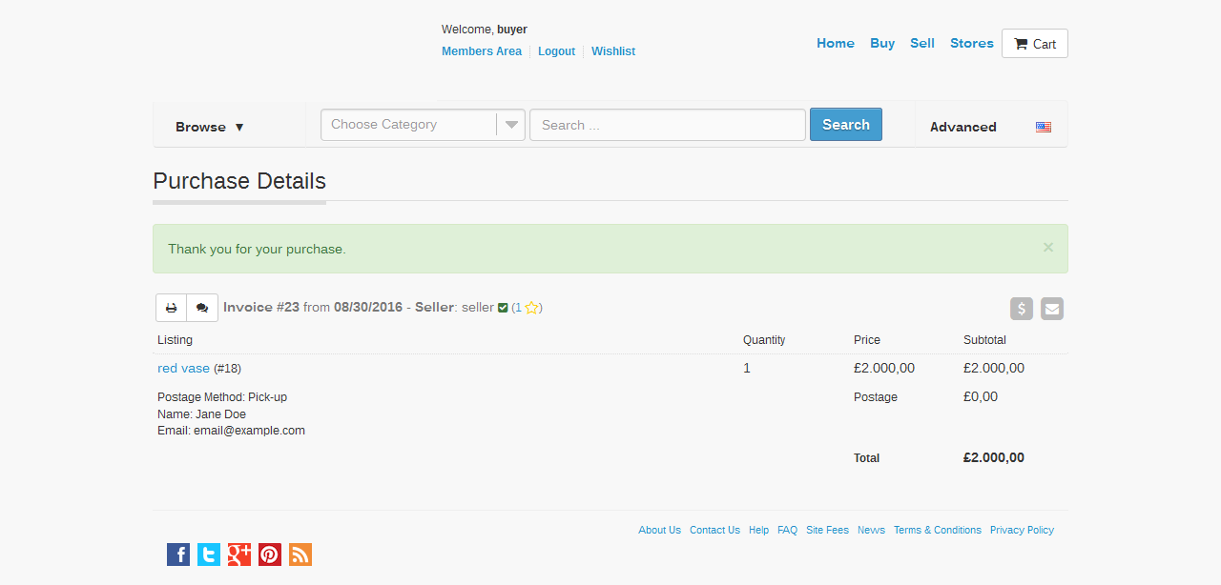Click the dollar payment icon
Screen dimensions: 1221x585
point(1022,309)
